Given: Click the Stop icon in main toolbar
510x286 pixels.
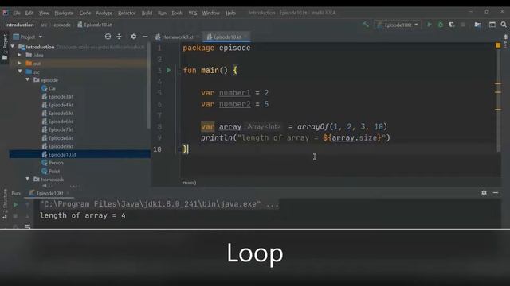Looking at the screenshot, I should [x=463, y=25].
